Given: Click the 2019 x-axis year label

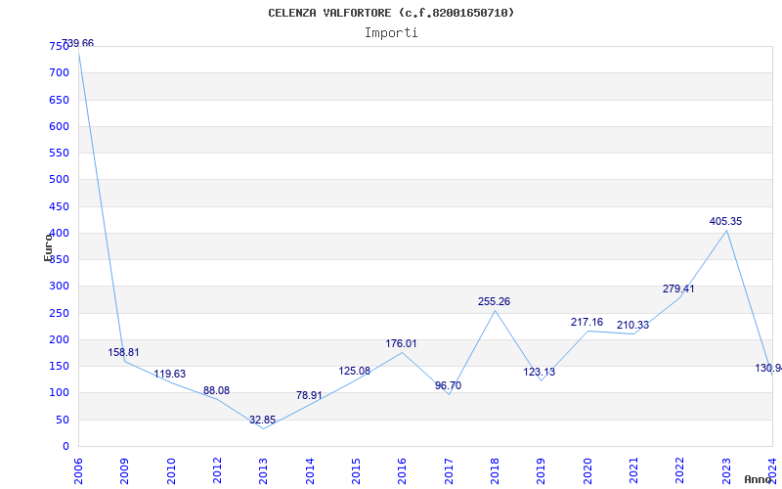Looking at the screenshot, I should [x=542, y=470].
